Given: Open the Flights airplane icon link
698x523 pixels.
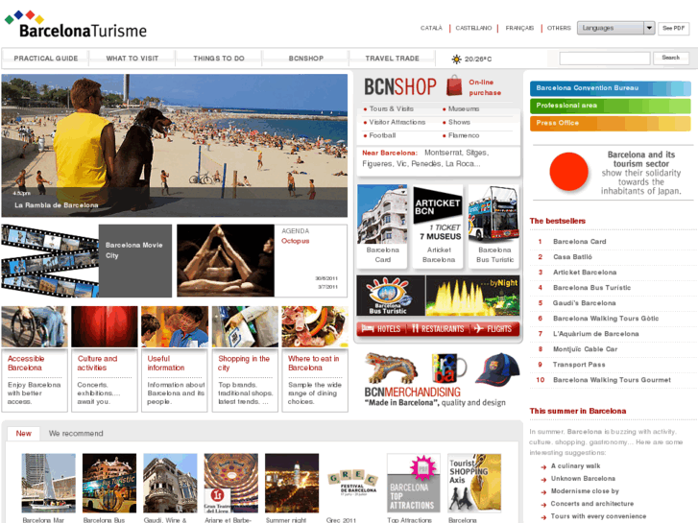Looking at the screenshot, I should (x=493, y=329).
